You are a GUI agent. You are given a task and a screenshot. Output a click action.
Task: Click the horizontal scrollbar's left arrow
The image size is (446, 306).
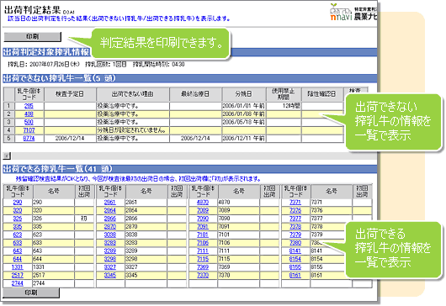7,156
